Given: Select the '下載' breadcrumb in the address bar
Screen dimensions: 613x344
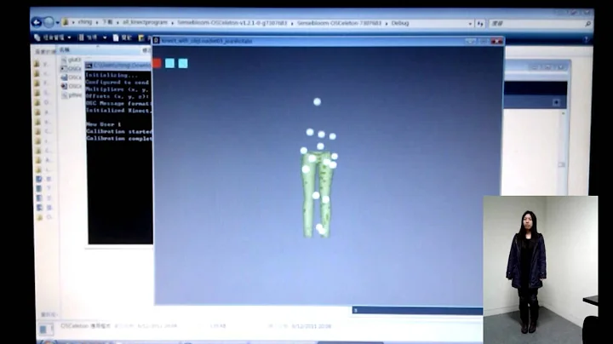Looking at the screenshot, I should (x=107, y=22).
